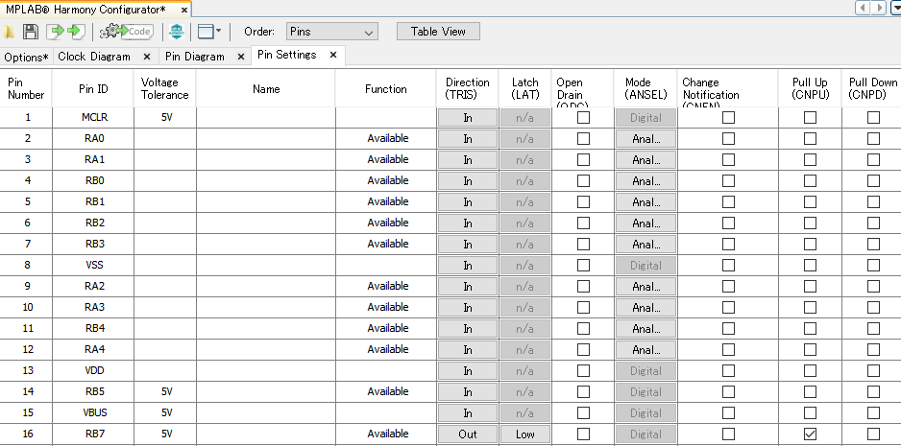Viewport: 901px width, 446px height.
Task: Click the second green arrow export icon
Action: click(x=76, y=32)
